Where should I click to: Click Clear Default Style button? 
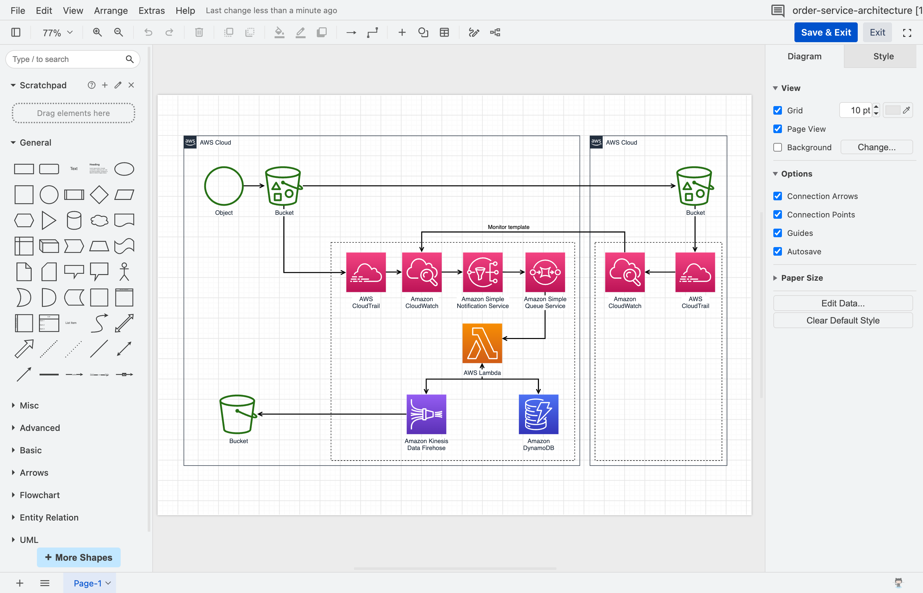[x=843, y=320]
